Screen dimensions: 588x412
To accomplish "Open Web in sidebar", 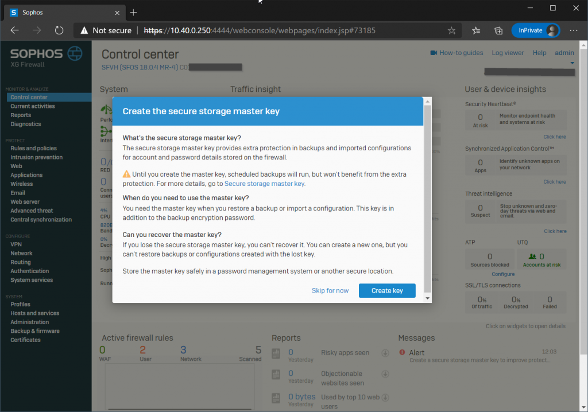I will 16,166.
